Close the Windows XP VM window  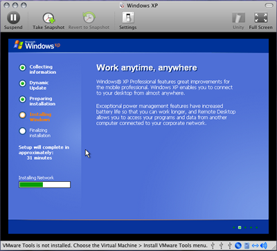7,6
